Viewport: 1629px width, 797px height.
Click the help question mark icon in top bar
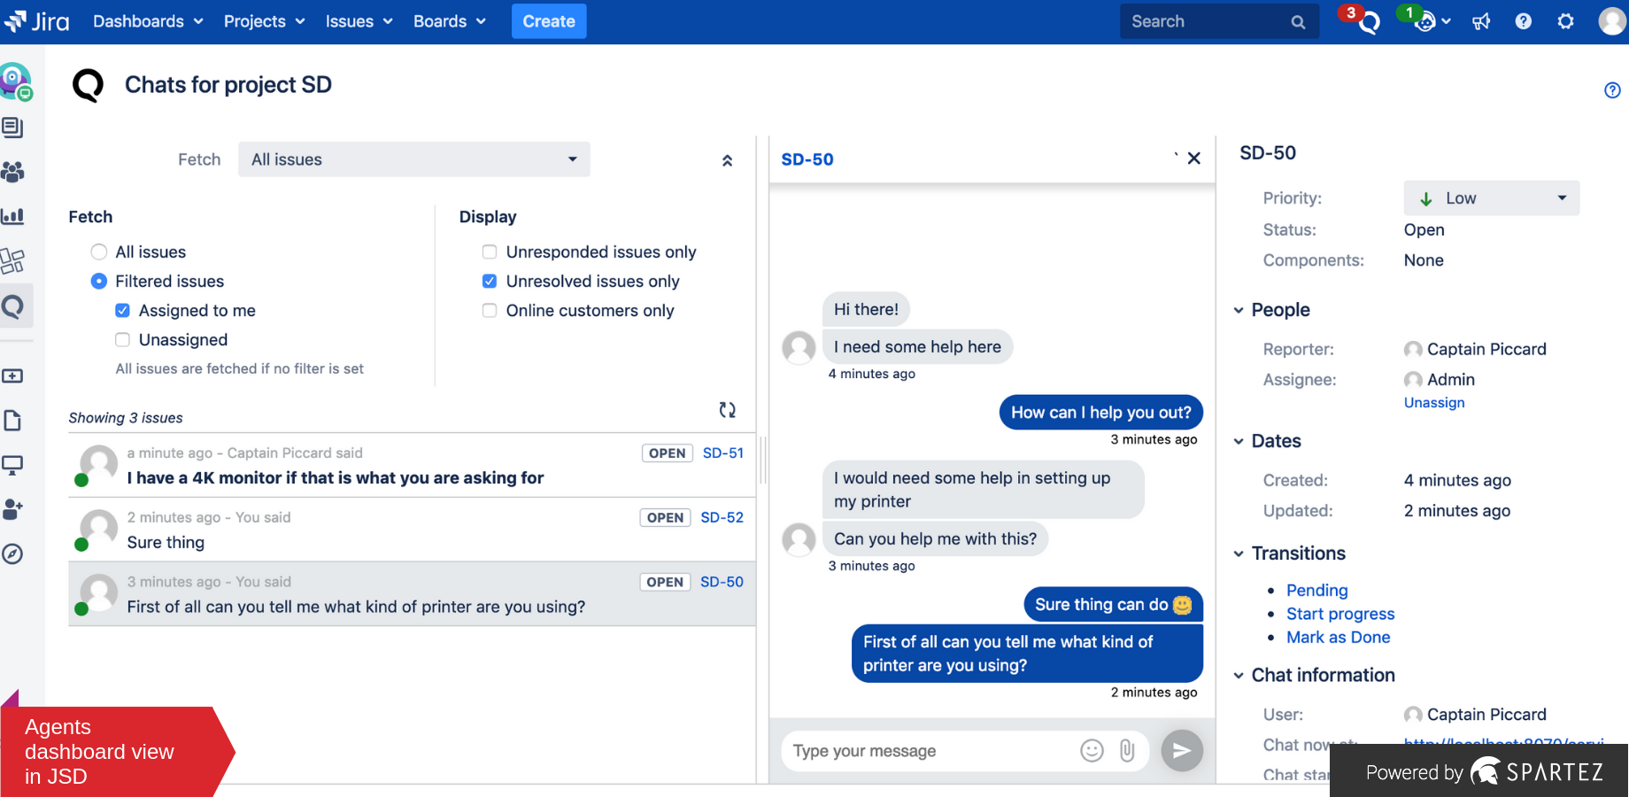coord(1524,21)
